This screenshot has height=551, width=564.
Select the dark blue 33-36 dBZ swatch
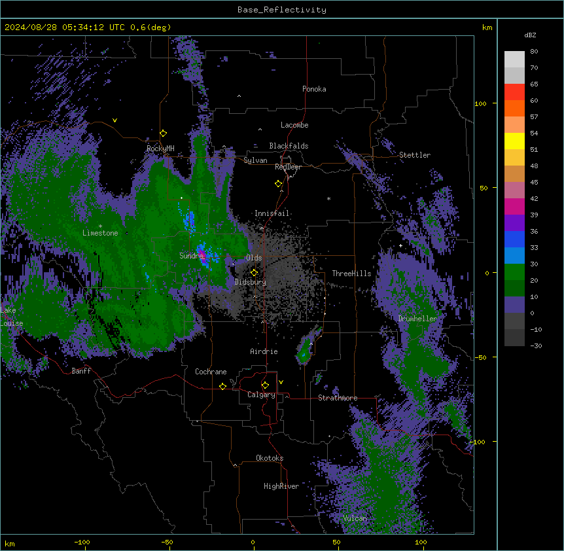[514, 239]
